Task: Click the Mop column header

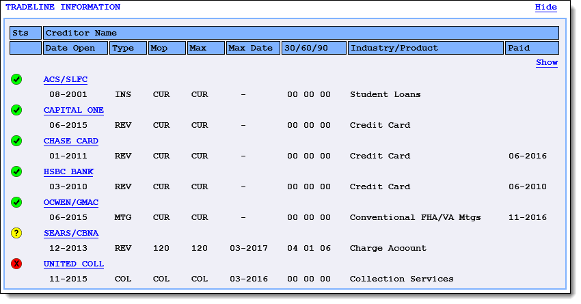Action: click(167, 48)
